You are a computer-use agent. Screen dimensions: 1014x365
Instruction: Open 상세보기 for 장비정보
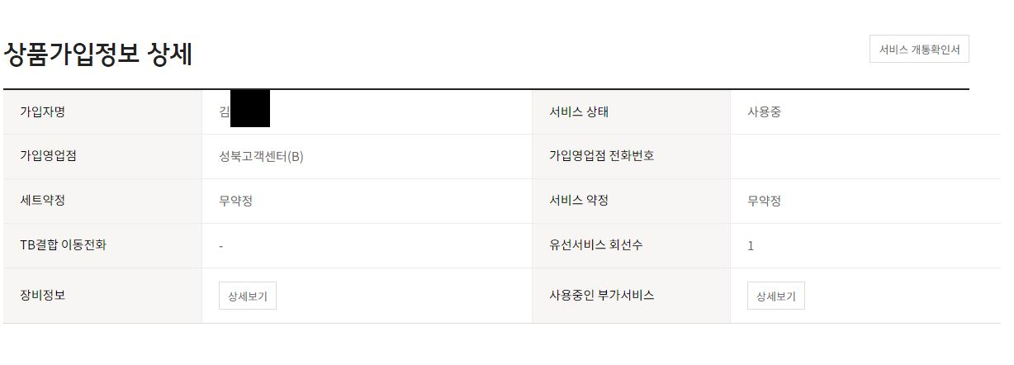pyautogui.click(x=248, y=296)
